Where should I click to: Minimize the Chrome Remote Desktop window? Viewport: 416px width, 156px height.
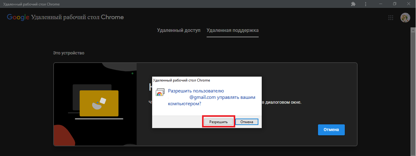(381, 4)
